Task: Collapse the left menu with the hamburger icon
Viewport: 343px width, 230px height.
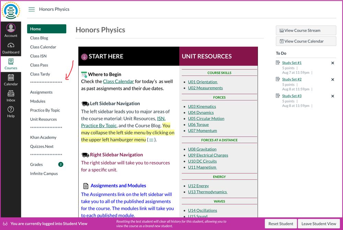Action: pos(32,9)
